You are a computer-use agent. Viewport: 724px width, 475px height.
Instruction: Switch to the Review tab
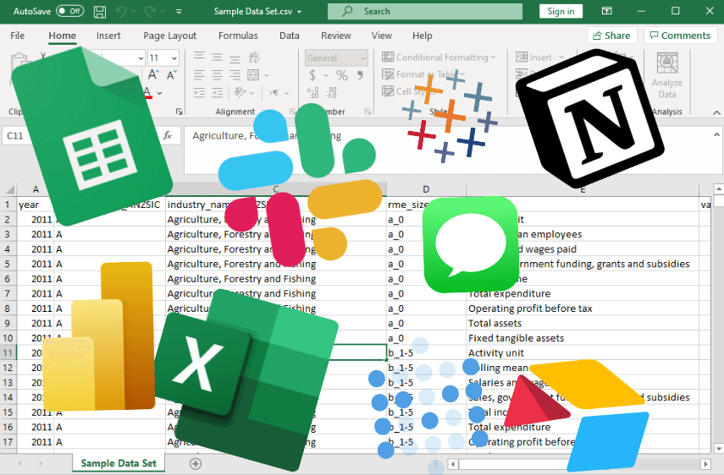336,35
